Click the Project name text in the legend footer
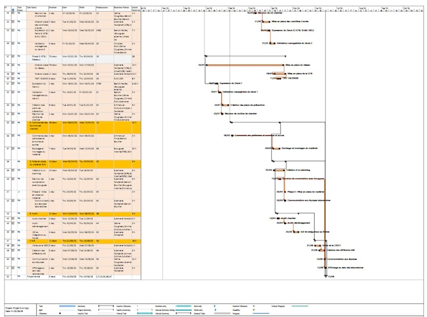The width and height of the screenshot is (427, 317). click(x=17, y=308)
